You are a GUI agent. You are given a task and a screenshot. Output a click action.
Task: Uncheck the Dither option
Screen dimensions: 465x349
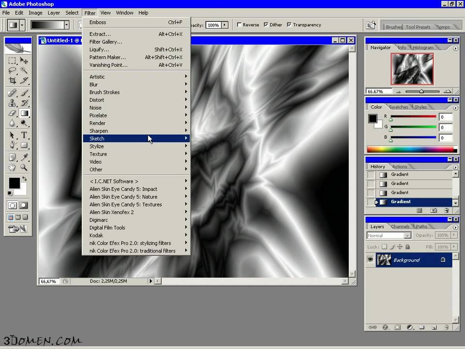[266, 25]
